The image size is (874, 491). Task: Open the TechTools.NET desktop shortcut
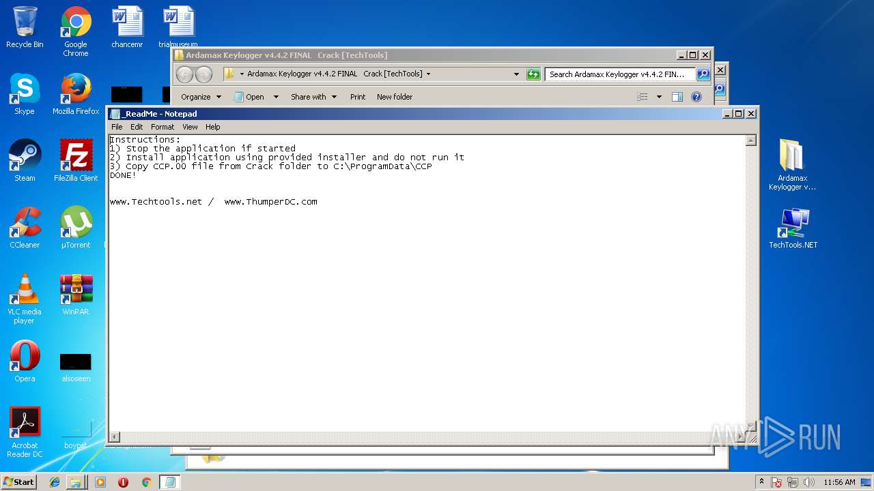click(x=793, y=228)
